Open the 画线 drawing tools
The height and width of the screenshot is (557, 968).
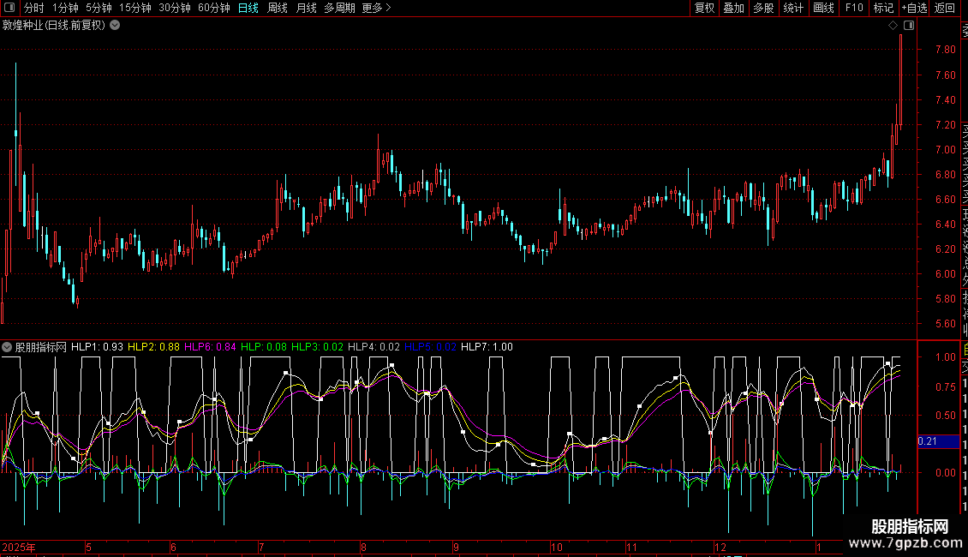click(823, 8)
